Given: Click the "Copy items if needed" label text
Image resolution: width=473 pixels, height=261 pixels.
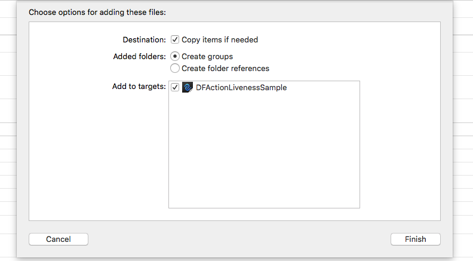Looking at the screenshot, I should (220, 40).
